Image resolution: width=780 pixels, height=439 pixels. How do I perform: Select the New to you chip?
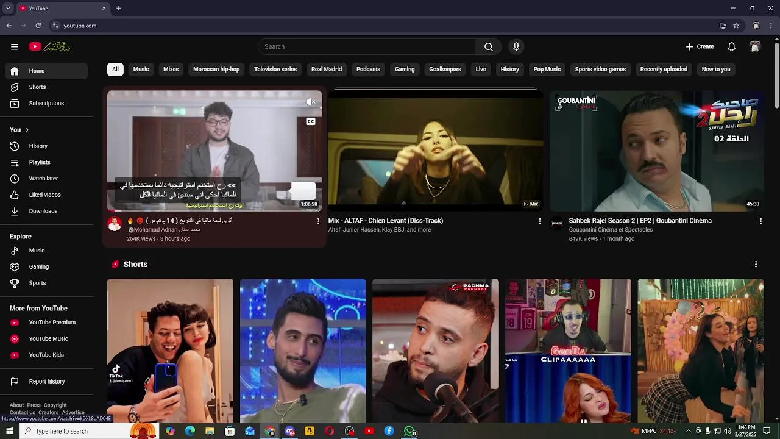[x=716, y=69]
